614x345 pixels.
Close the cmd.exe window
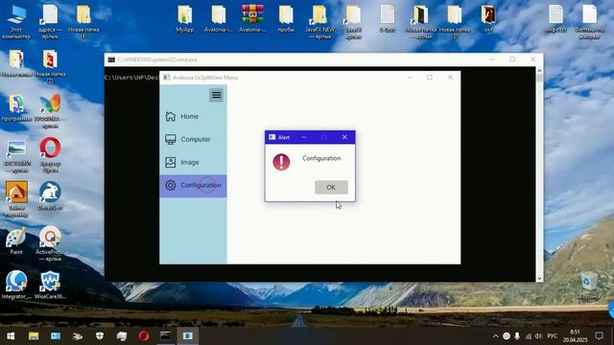[532, 59]
